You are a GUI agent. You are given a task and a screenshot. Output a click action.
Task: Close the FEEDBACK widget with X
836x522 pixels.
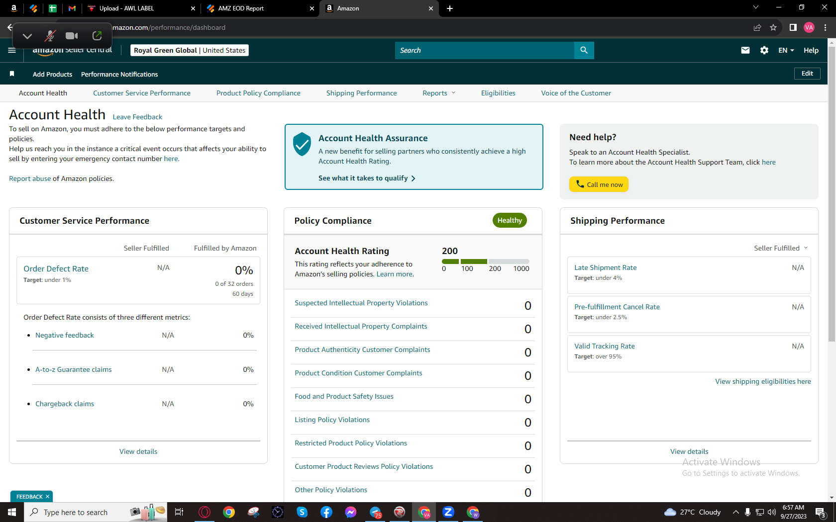(48, 497)
